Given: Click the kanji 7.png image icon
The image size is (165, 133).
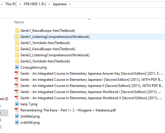Looking at the screenshot, I should (17, 104).
